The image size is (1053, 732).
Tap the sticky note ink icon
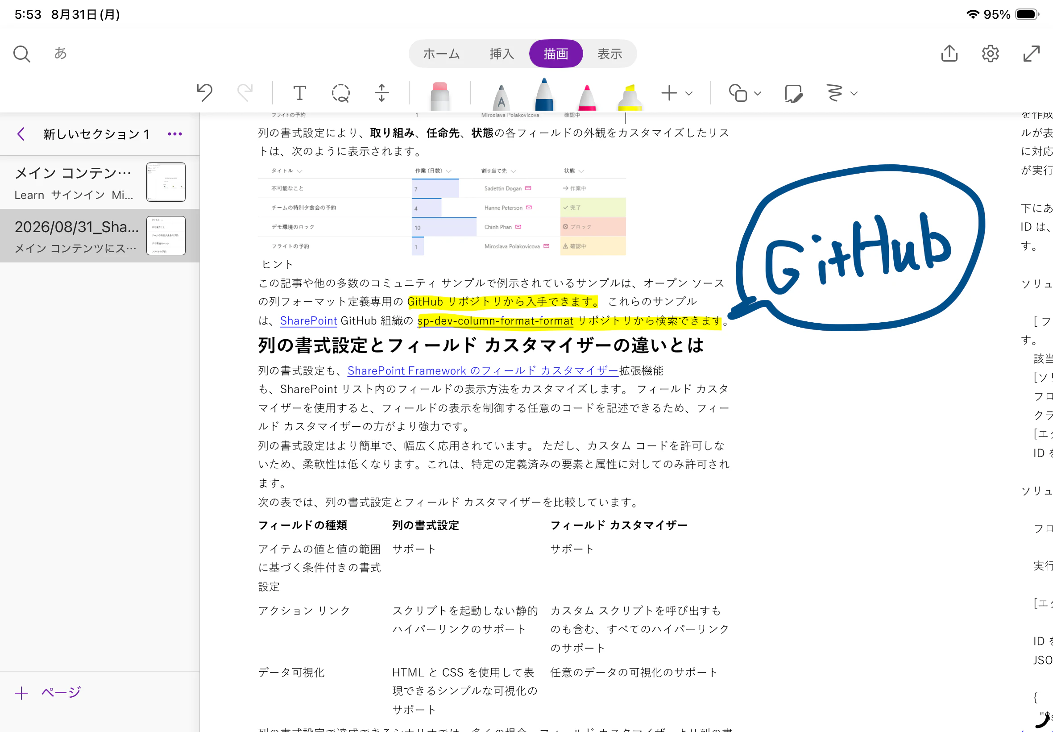pyautogui.click(x=793, y=93)
